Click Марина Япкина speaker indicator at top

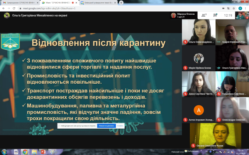[x=183, y=15]
